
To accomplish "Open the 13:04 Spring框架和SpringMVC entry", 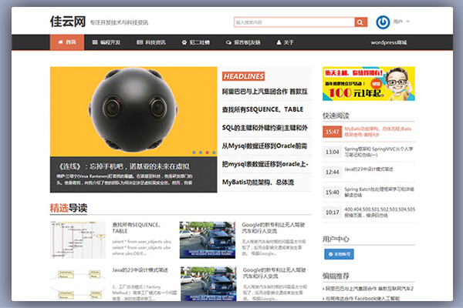I will [x=369, y=152].
